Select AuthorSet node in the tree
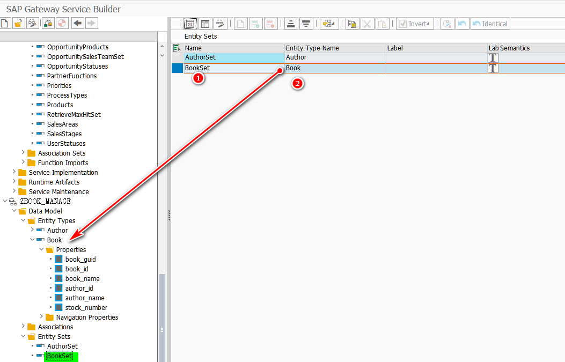The height and width of the screenshot is (362, 565). pos(62,346)
